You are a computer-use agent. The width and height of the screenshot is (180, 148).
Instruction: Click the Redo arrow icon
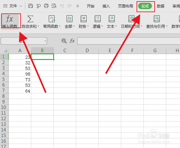coord(70,6)
